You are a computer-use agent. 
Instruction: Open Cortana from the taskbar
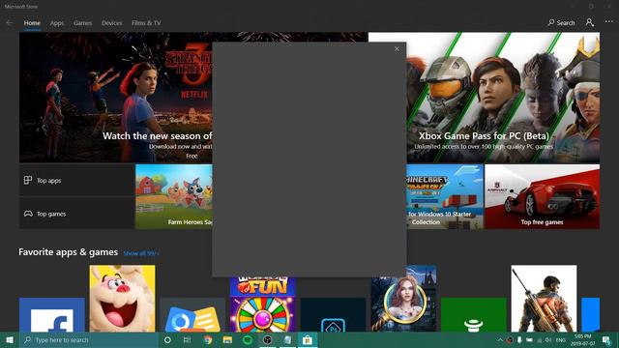(x=167, y=340)
